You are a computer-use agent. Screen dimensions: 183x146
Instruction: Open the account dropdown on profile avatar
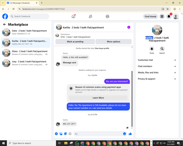(176, 16)
